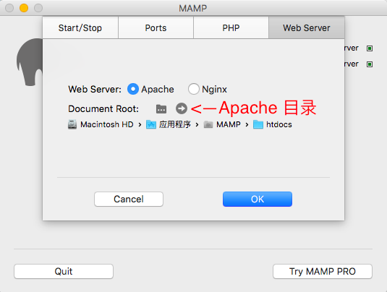
Task: Click the Macintosh HD path label
Action: coord(107,124)
